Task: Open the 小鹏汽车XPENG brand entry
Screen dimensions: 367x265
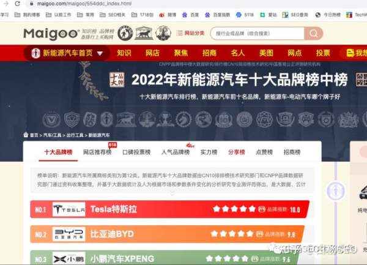Action: 122,259
